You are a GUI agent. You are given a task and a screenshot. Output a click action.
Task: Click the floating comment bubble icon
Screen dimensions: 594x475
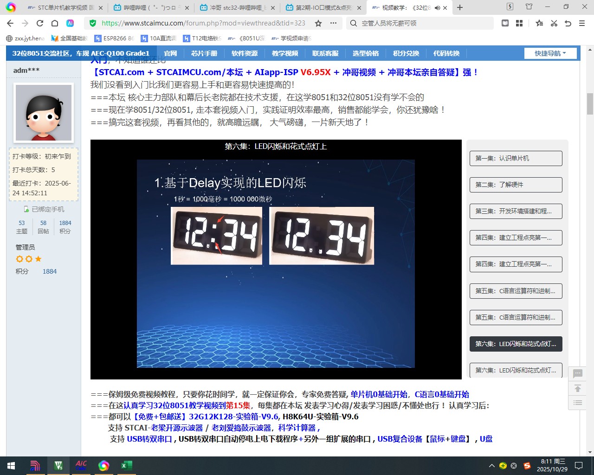pyautogui.click(x=577, y=373)
